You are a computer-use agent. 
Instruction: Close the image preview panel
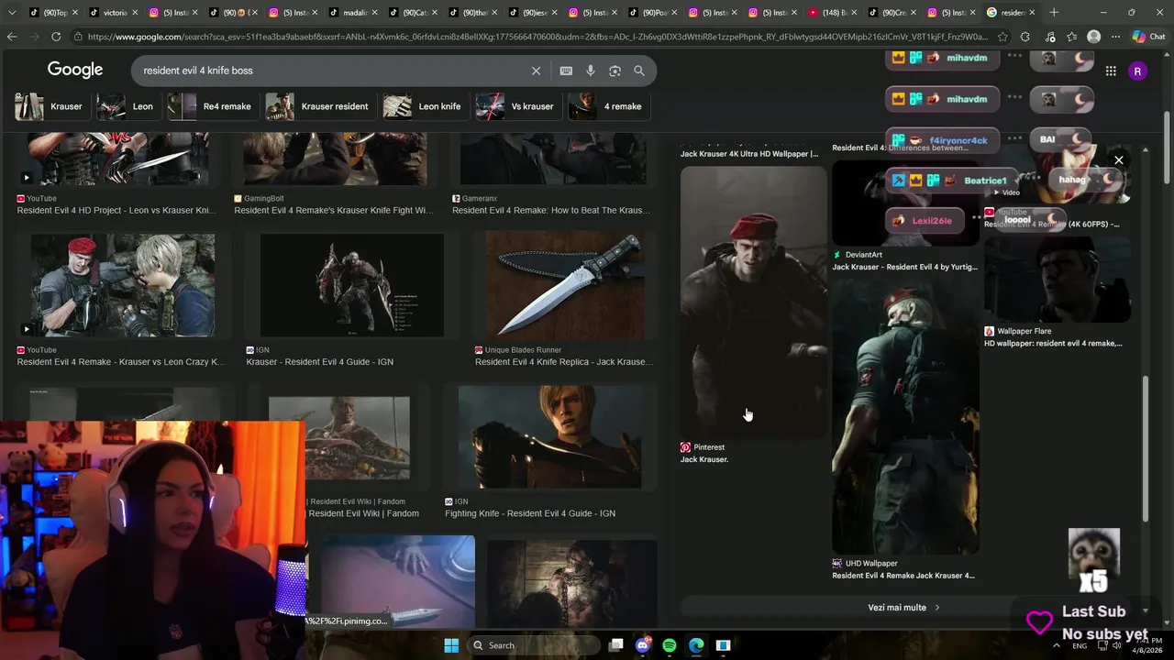pyautogui.click(x=1118, y=160)
